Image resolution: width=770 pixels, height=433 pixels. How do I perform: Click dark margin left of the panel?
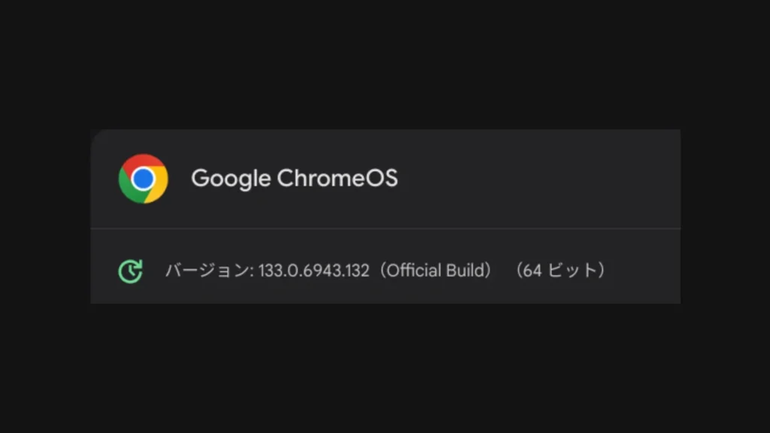(x=45, y=218)
